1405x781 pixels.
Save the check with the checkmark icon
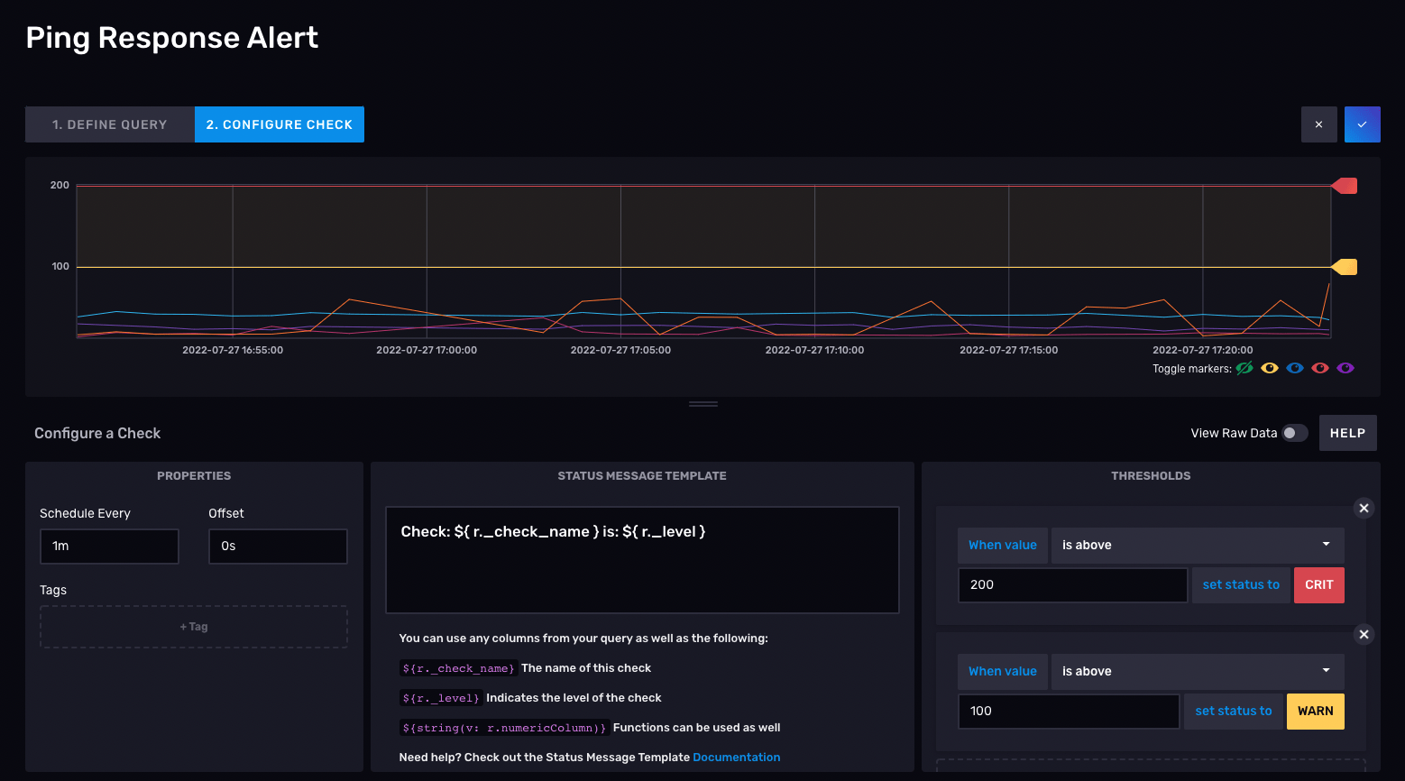[1362, 124]
